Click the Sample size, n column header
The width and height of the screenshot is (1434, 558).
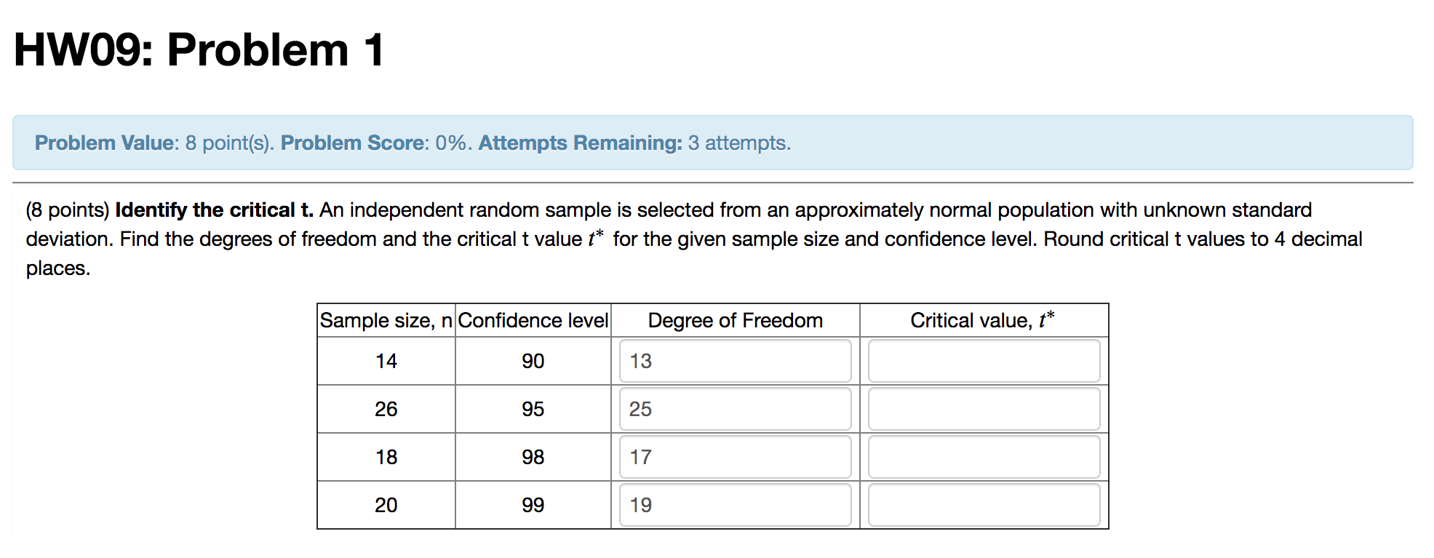(x=385, y=320)
